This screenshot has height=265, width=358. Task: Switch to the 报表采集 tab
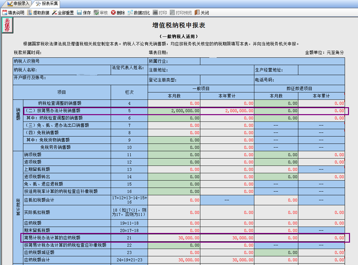click(x=47, y=4)
